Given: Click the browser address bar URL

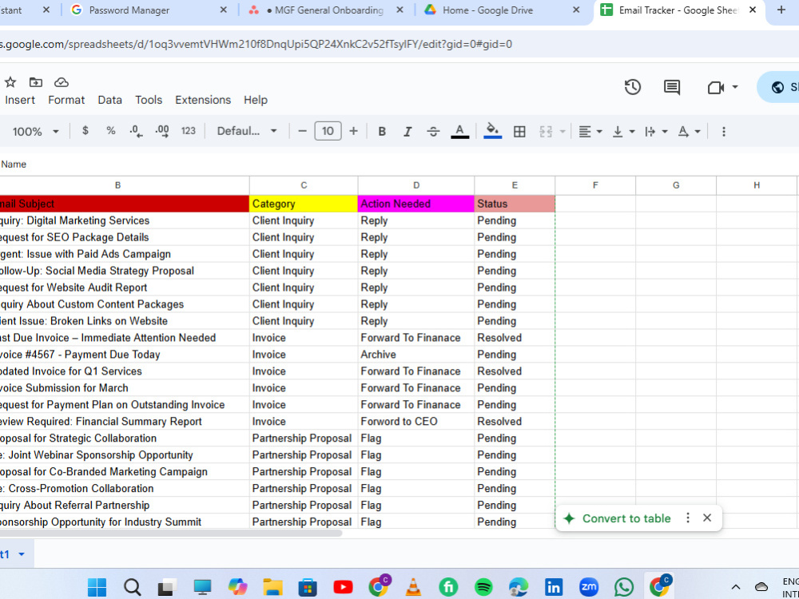Looking at the screenshot, I should pos(256,44).
